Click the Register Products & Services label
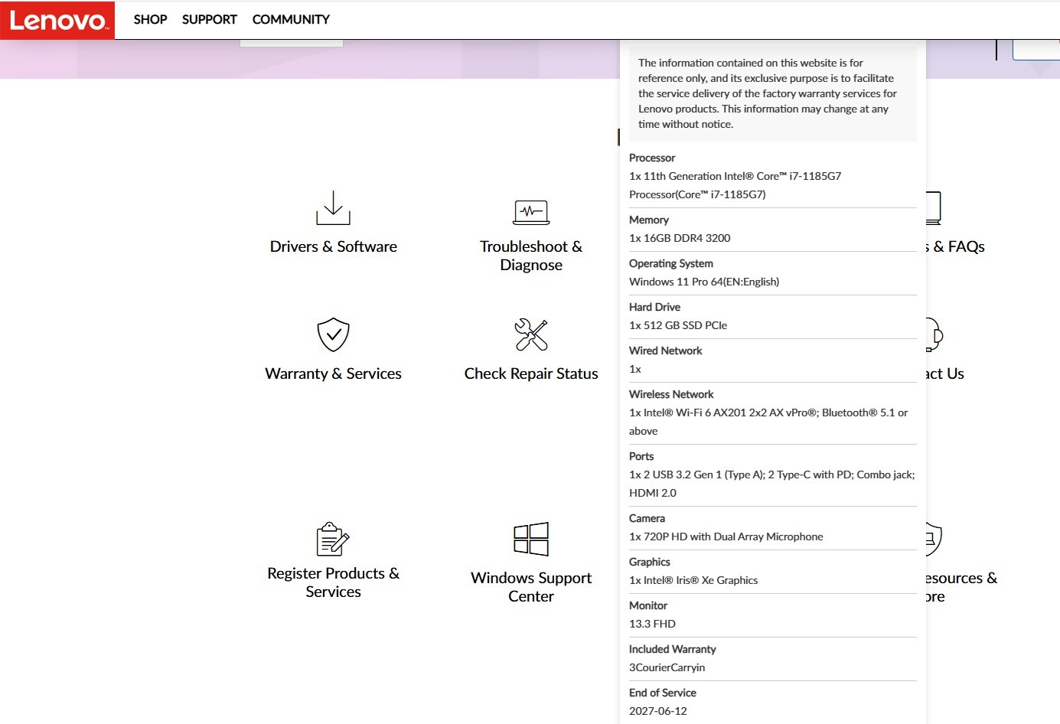This screenshot has height=724, width=1060. point(333,582)
